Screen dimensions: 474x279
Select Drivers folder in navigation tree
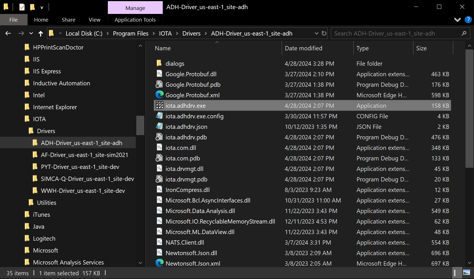[x=46, y=131]
